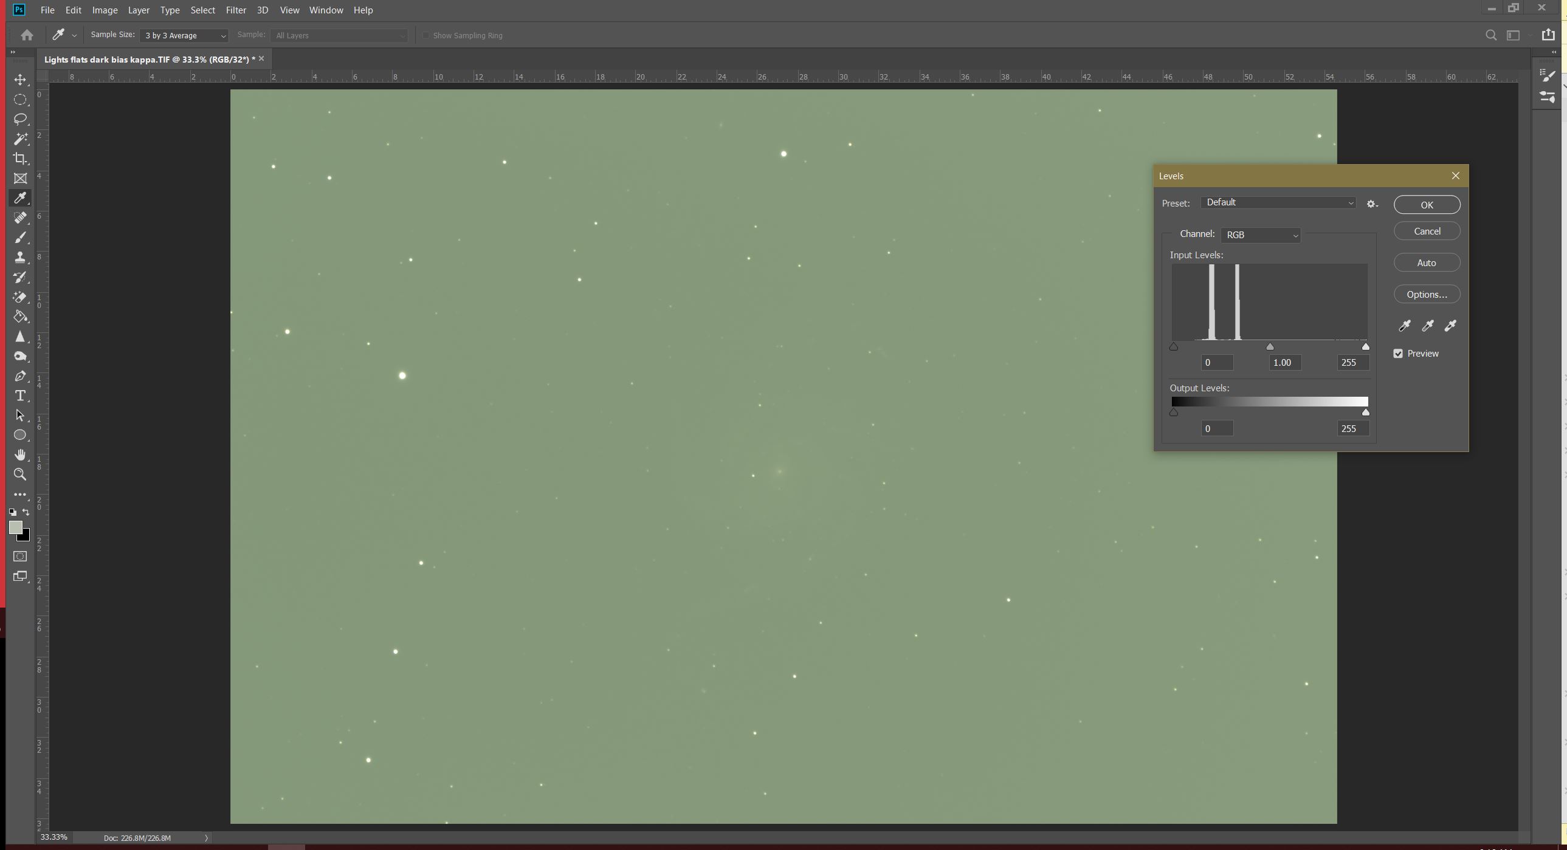The height and width of the screenshot is (850, 1567).
Task: Open the Channel RGB dropdown
Action: tap(1261, 235)
